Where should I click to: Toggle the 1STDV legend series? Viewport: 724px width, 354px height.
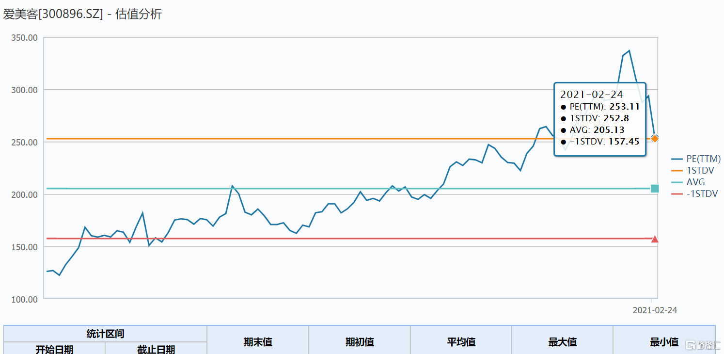(693, 171)
